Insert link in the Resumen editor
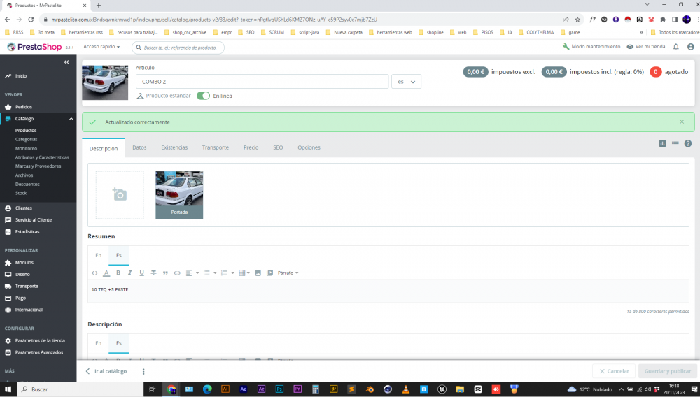 [x=177, y=273]
